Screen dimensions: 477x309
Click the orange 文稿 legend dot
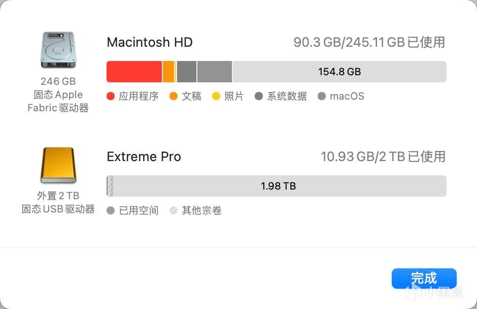click(174, 96)
